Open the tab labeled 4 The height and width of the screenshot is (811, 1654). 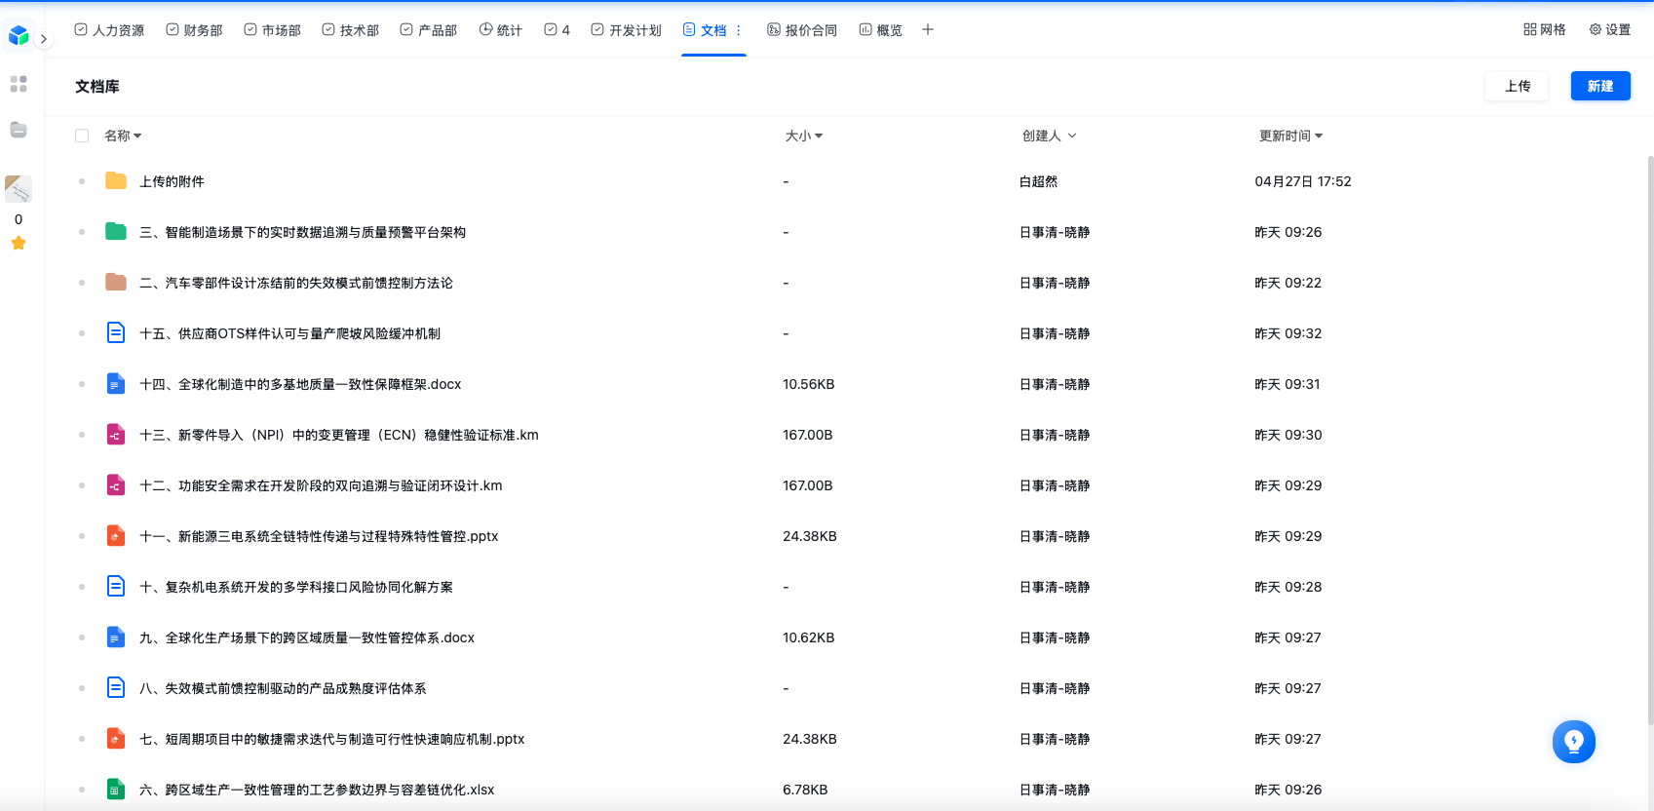pos(557,30)
